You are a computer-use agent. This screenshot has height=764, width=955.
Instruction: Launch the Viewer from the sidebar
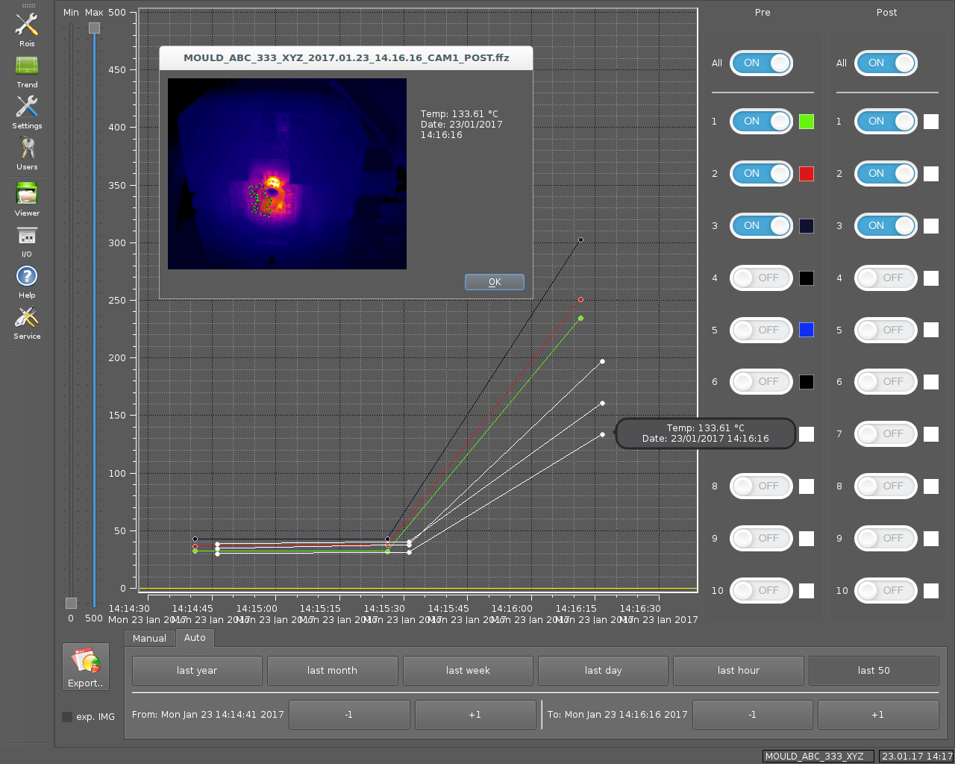27,195
